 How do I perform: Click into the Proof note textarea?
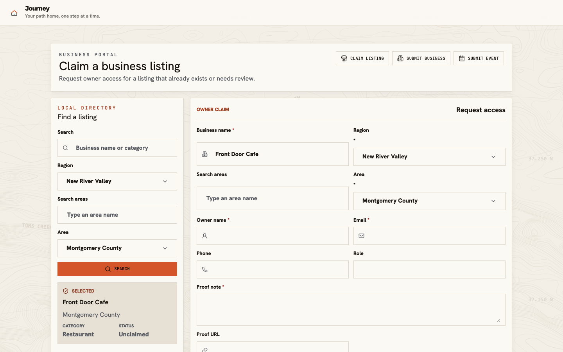(x=351, y=310)
